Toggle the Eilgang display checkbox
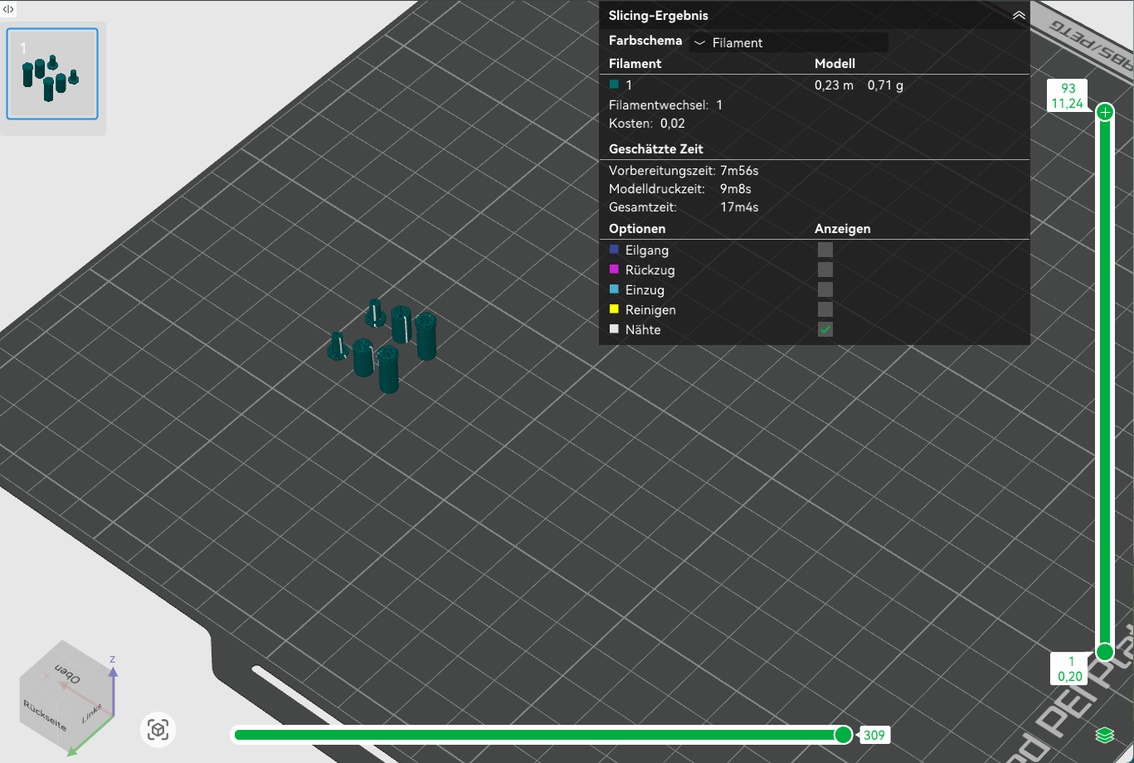Image resolution: width=1134 pixels, height=763 pixels. point(825,250)
